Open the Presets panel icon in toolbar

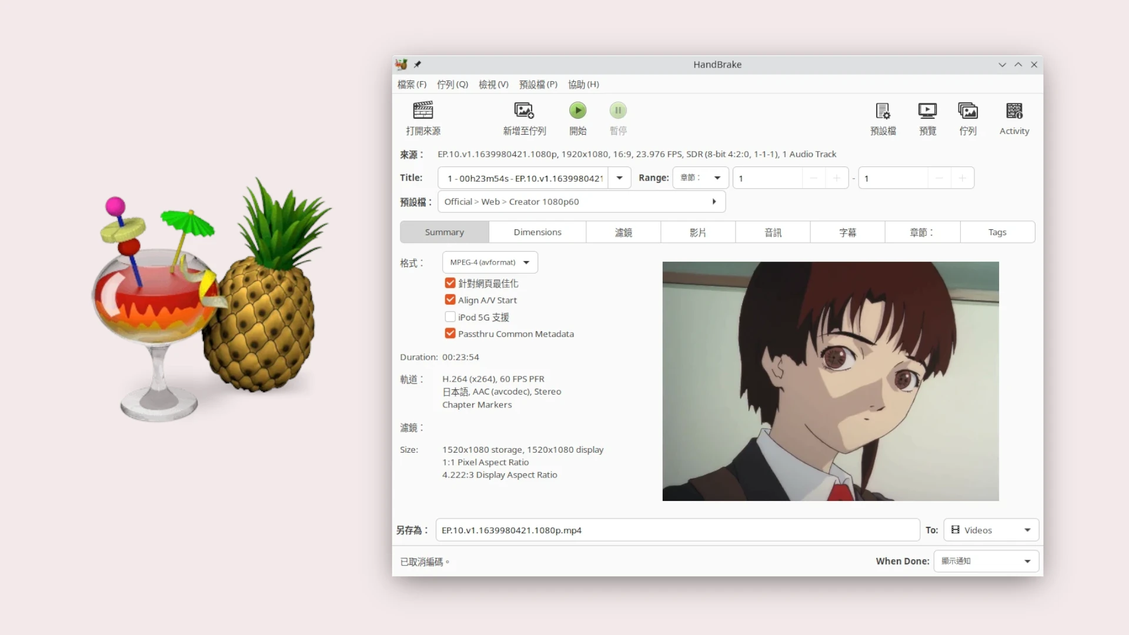883,111
